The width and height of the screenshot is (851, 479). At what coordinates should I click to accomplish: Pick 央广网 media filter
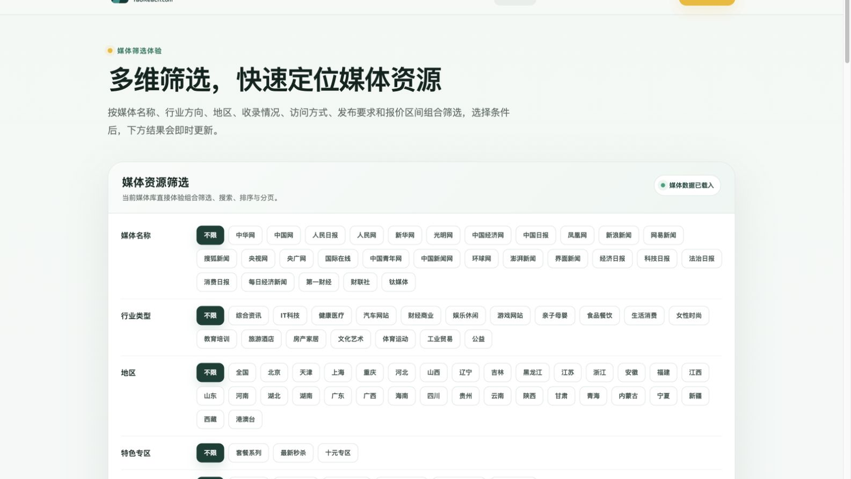296,259
